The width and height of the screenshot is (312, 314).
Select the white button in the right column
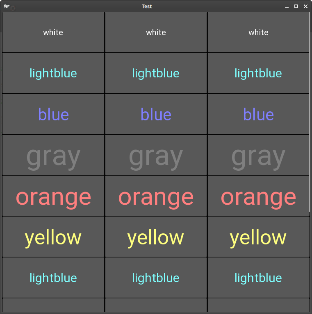pyautogui.click(x=258, y=32)
